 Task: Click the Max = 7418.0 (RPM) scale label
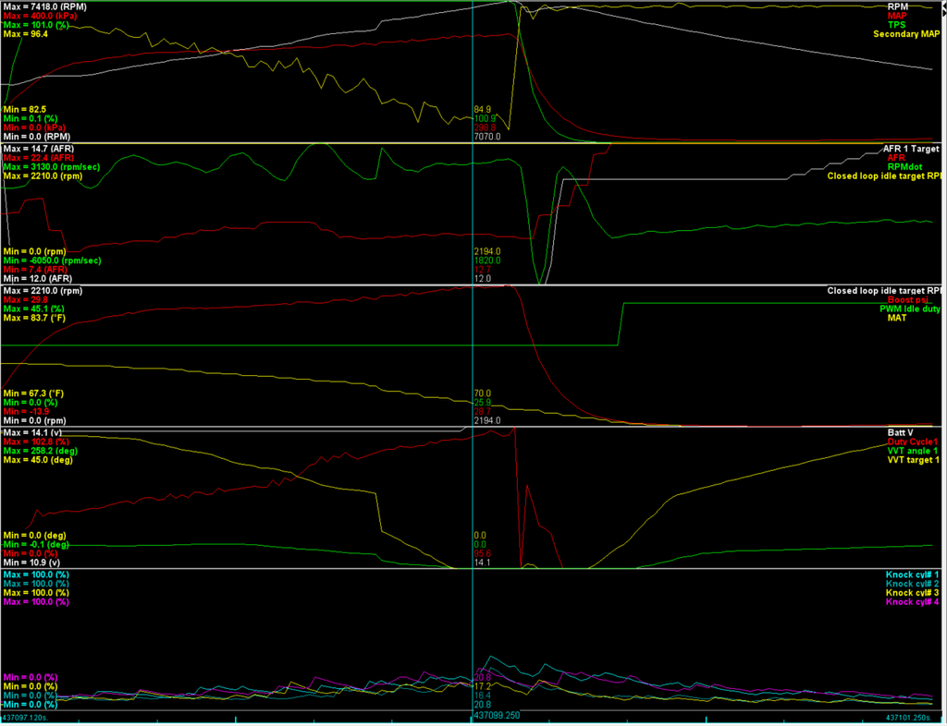point(44,6)
